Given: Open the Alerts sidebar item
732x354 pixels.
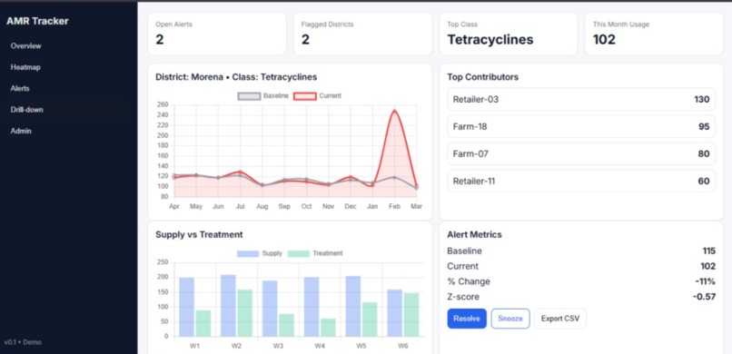Looking at the screenshot, I should [20, 88].
